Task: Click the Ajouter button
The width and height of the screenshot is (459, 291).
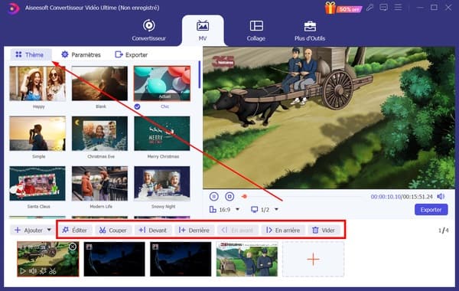Action: coord(28,230)
